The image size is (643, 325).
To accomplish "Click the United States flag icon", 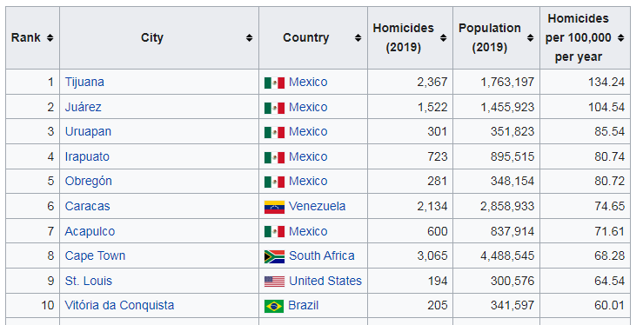I will 274,282.
